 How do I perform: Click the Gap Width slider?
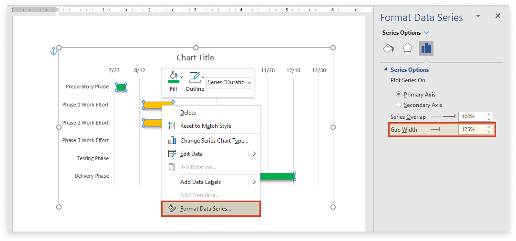point(443,129)
